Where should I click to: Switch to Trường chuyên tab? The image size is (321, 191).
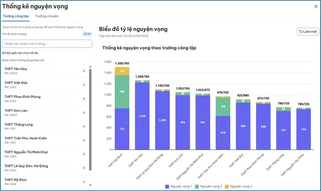pyautogui.click(x=47, y=16)
